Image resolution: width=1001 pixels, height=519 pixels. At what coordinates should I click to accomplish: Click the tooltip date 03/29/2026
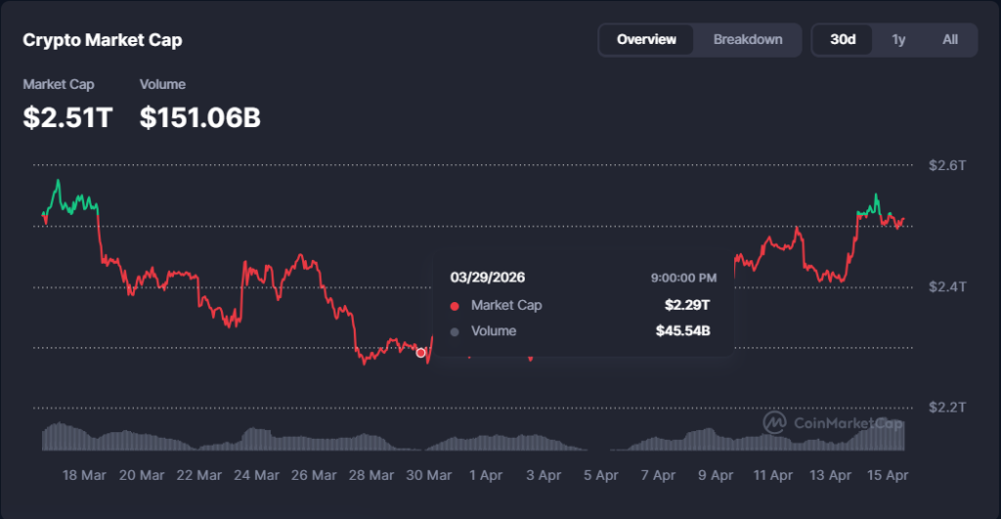pyautogui.click(x=486, y=278)
